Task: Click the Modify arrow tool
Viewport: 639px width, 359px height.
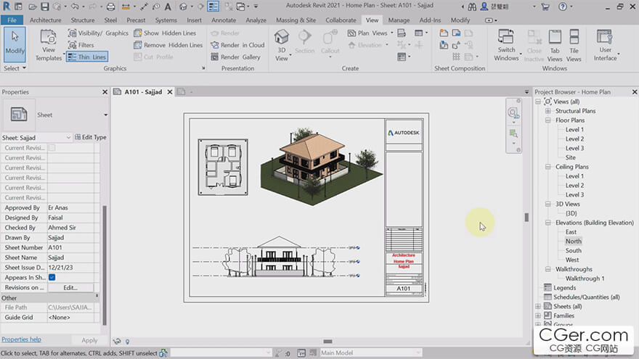Action: 15,44
